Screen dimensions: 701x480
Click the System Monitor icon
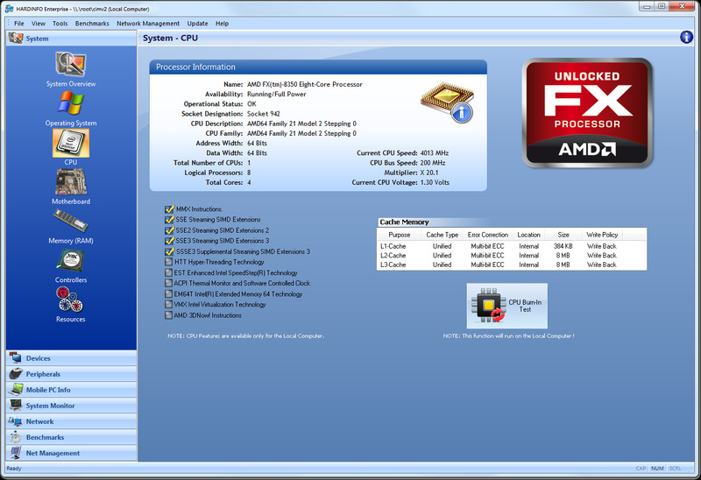pyautogui.click(x=16, y=406)
